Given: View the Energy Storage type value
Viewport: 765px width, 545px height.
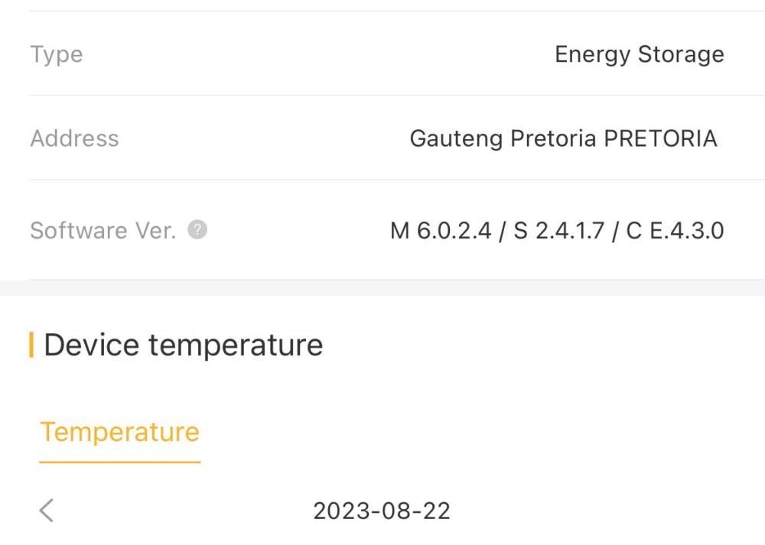Looking at the screenshot, I should [x=640, y=54].
